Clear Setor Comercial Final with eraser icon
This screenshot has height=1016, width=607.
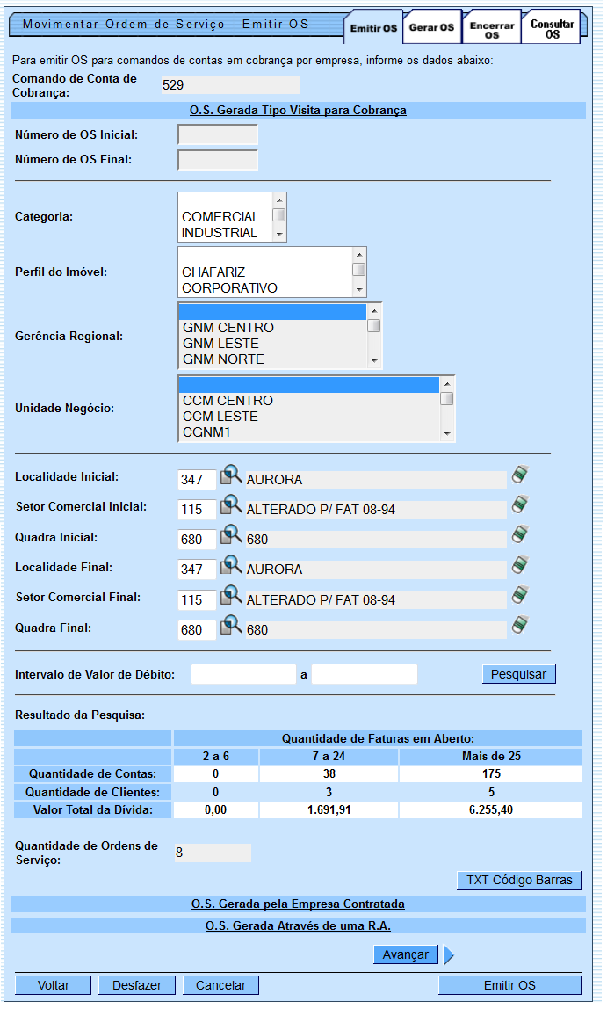(x=520, y=596)
